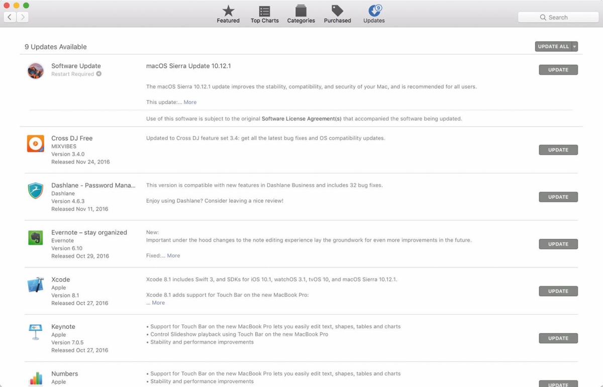Click the Released Oct 29, 2016 text
The image size is (603, 387).
[80, 256]
